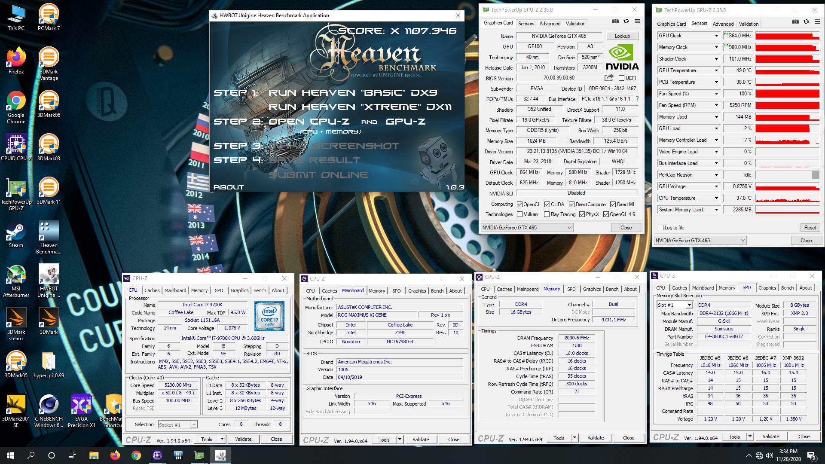Screen dimensions: 825x464
Task: Toggle the UEFI checkbox in GPU-Z
Action: pyautogui.click(x=621, y=78)
